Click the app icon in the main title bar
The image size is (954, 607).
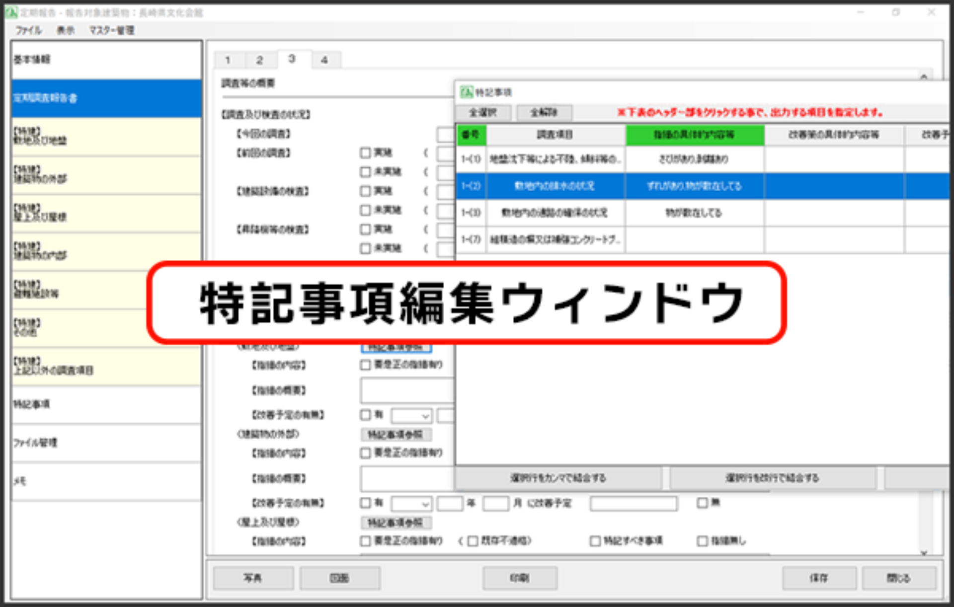click(x=11, y=12)
